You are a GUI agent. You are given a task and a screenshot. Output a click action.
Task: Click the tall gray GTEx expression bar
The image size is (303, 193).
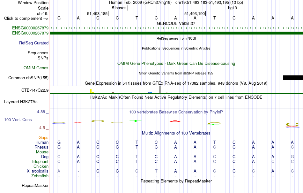(x=160, y=89)
